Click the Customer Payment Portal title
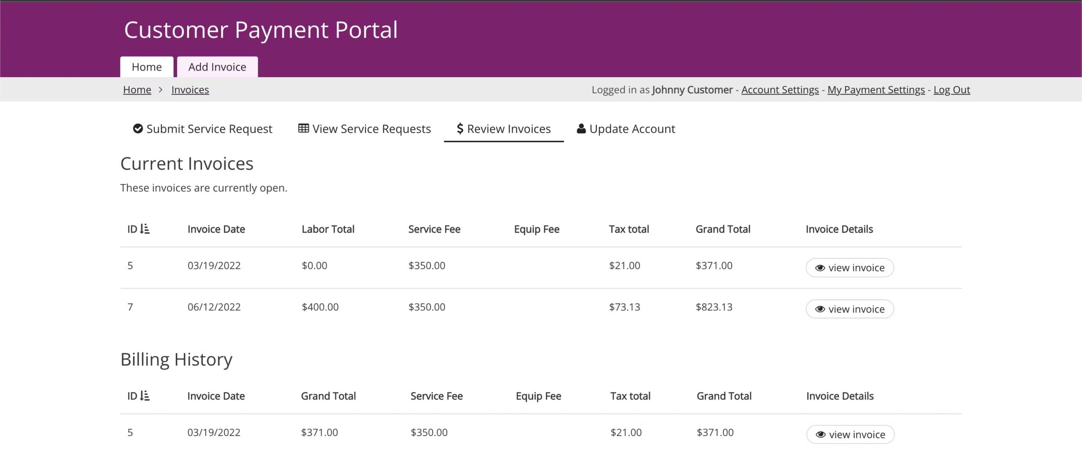 pos(261,30)
